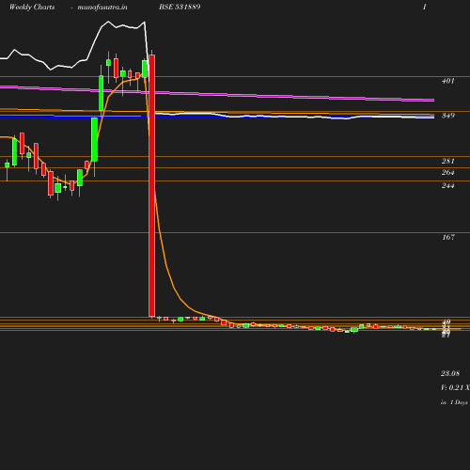Click the huge red crash candlestick

[152, 185]
